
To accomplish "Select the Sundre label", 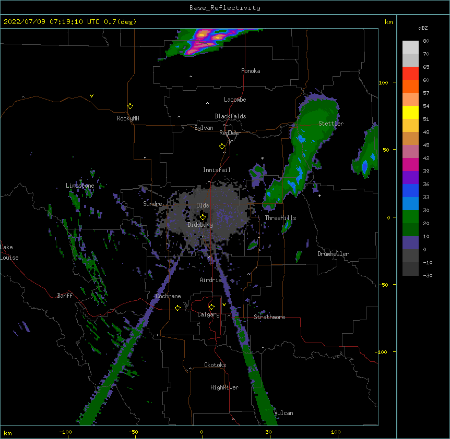I will [152, 204].
